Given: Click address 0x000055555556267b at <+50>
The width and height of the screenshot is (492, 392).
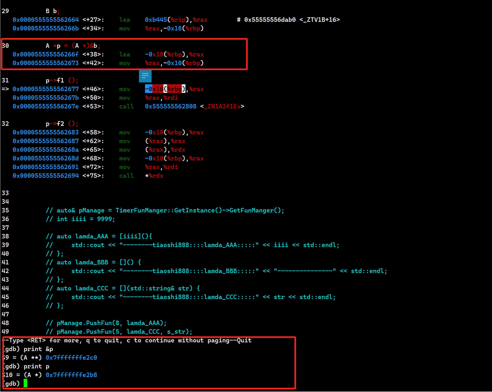Looking at the screenshot, I should coord(46,98).
